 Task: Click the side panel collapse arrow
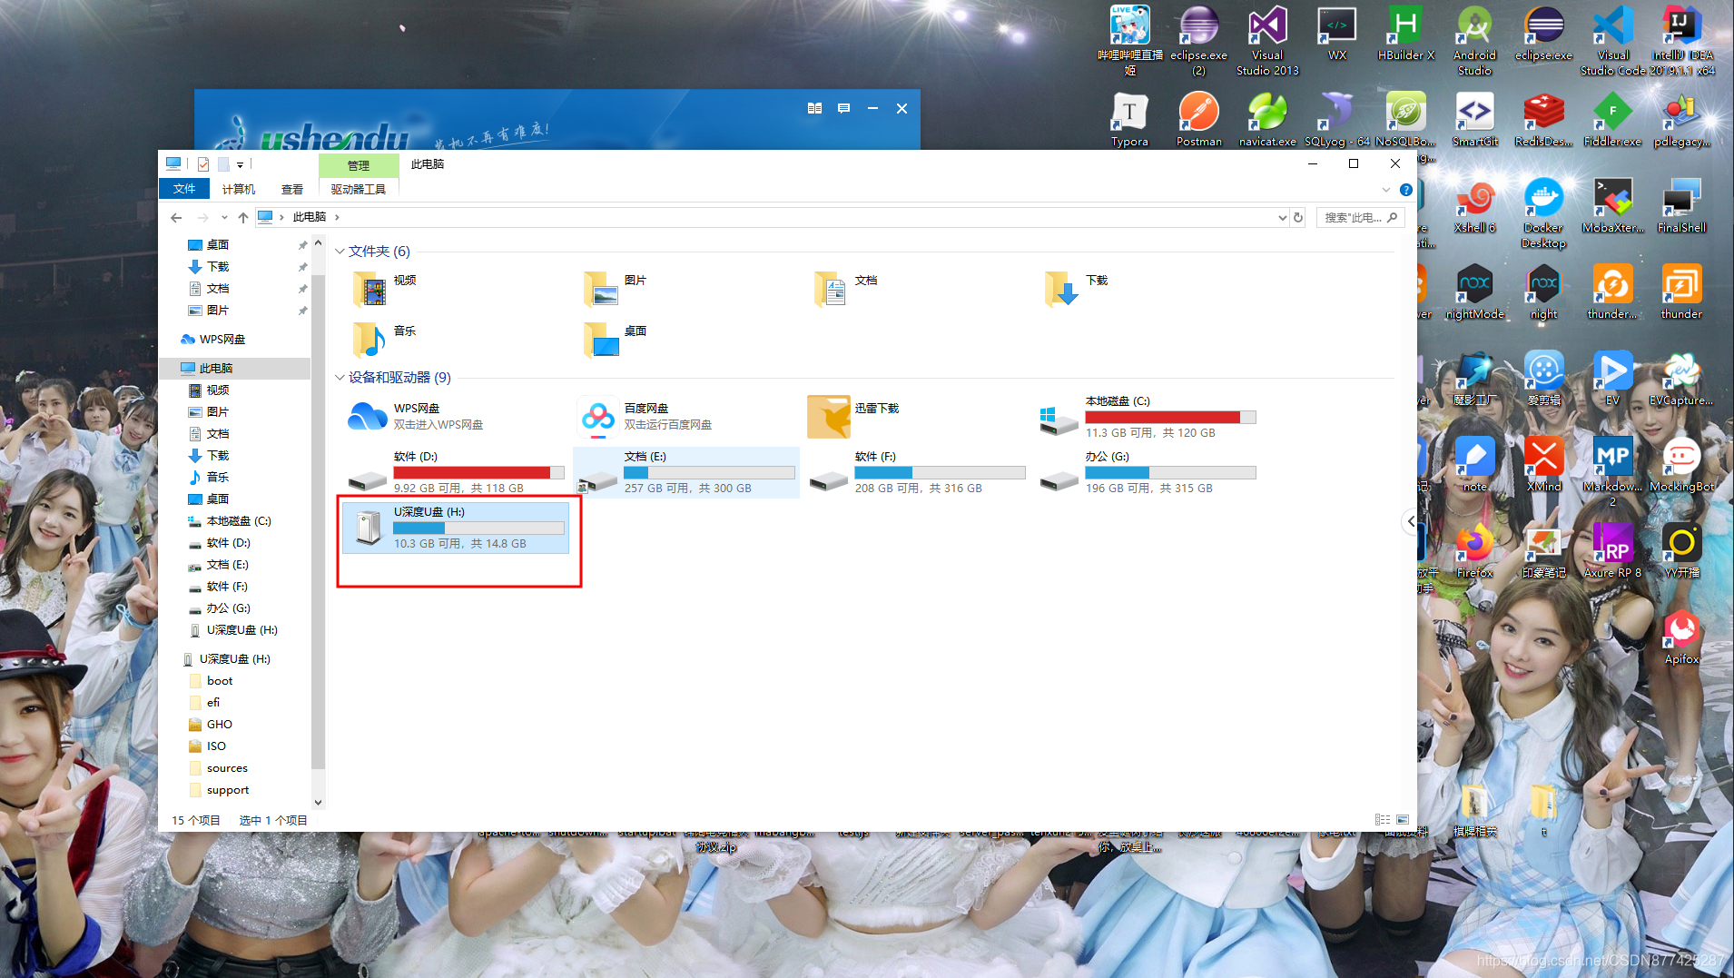1410,521
